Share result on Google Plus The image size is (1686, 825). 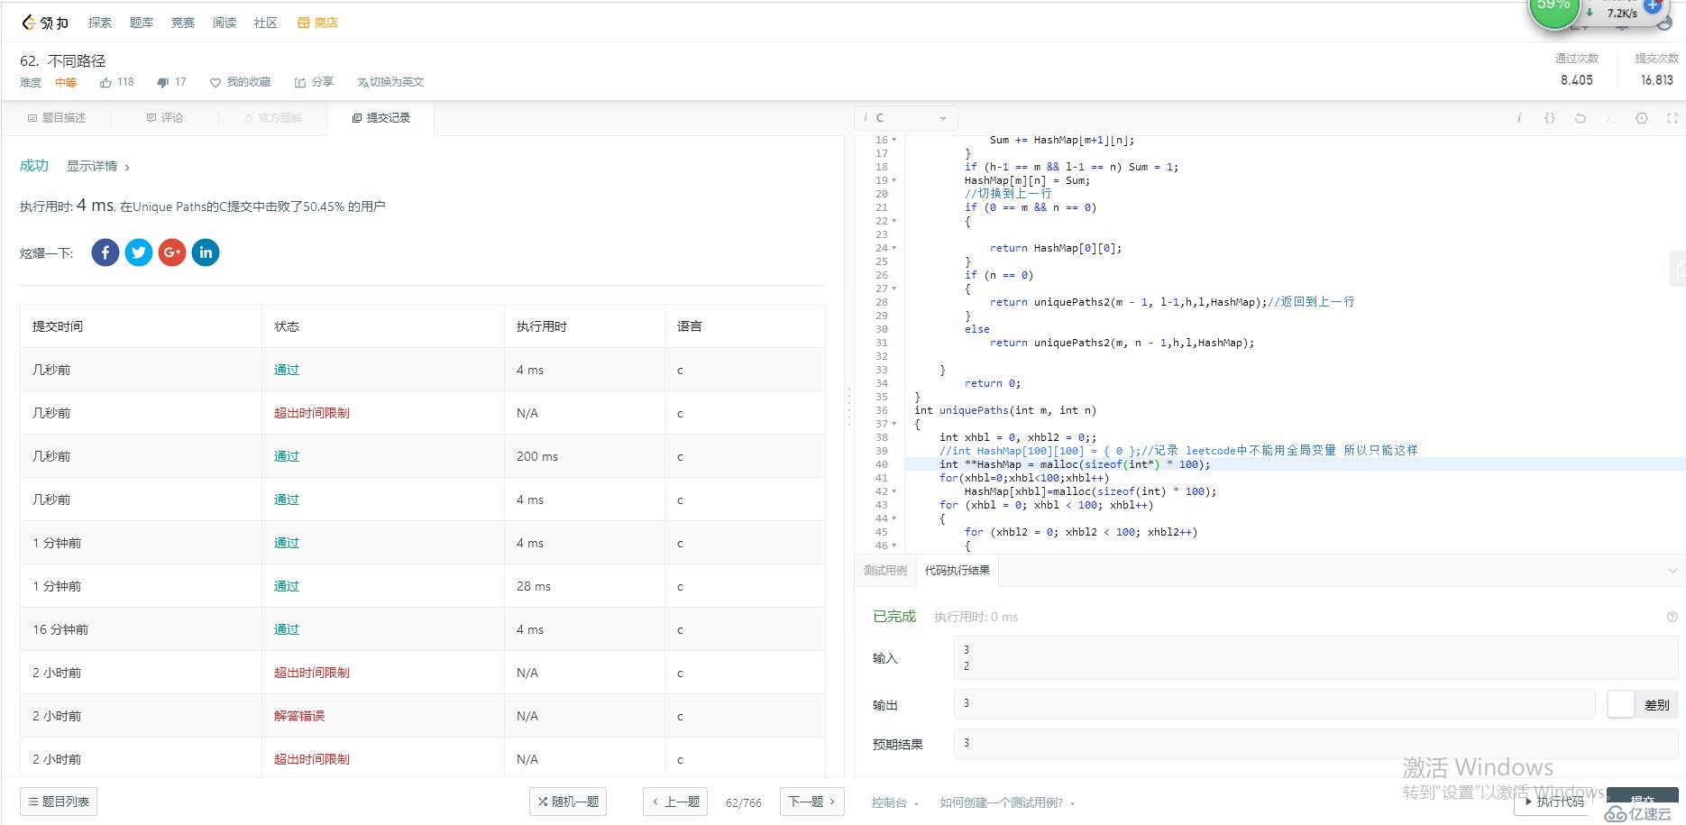[172, 252]
